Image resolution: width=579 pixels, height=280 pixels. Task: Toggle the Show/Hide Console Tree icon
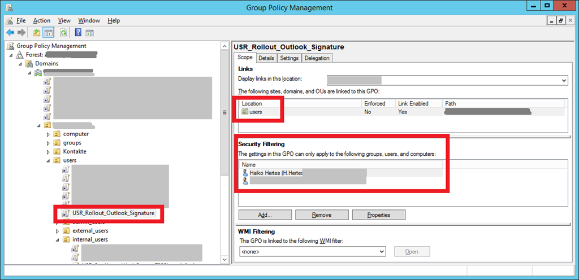49,33
